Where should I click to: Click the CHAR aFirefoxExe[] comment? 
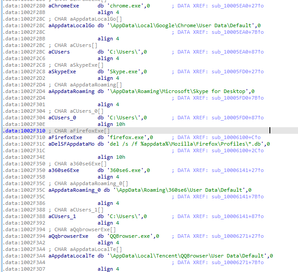tap(82, 131)
